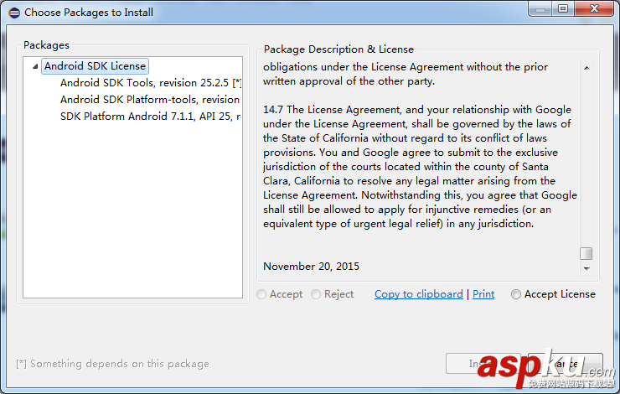The width and height of the screenshot is (620, 394).
Task: Enable the Accept License radio button
Action: pyautogui.click(x=516, y=294)
